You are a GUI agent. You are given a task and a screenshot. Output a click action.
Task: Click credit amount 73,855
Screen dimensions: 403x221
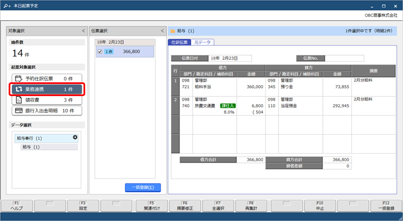point(342,87)
